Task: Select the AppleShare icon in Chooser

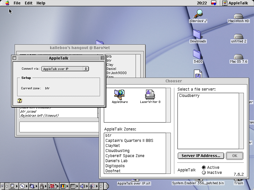Action: pos(120,97)
